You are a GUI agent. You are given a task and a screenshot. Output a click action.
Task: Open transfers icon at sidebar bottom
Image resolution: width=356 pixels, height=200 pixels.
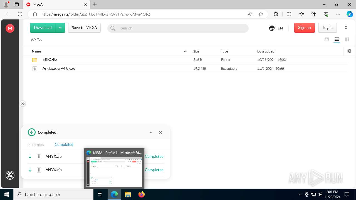(10, 175)
